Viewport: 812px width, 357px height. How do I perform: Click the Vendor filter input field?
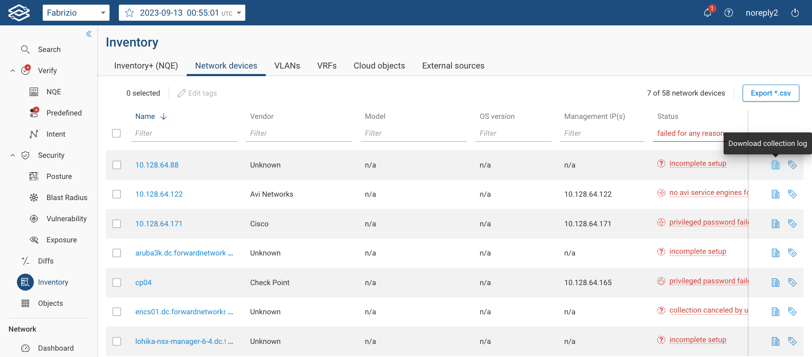(x=299, y=133)
